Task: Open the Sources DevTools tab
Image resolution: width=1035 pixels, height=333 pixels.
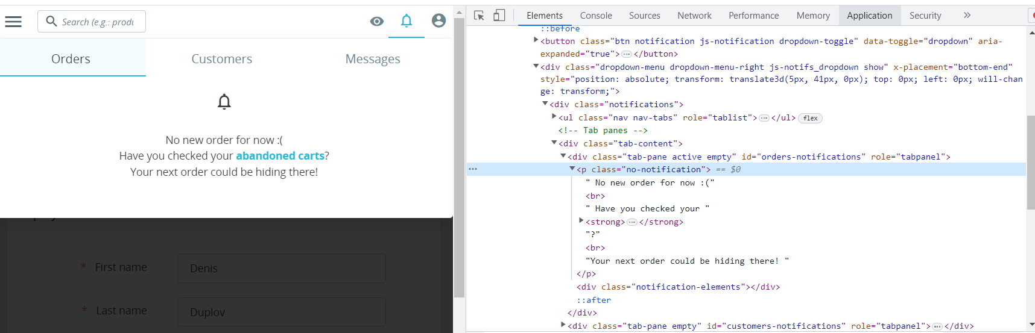Action: pyautogui.click(x=645, y=16)
